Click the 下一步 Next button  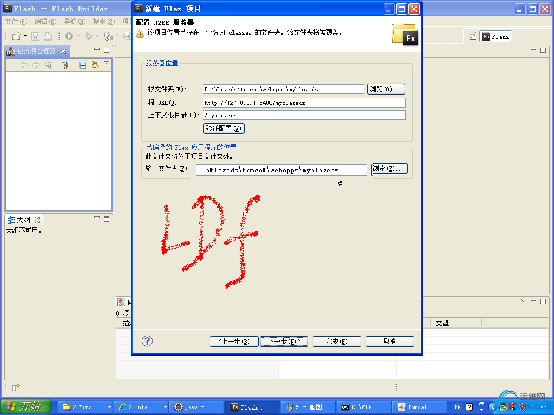point(284,342)
